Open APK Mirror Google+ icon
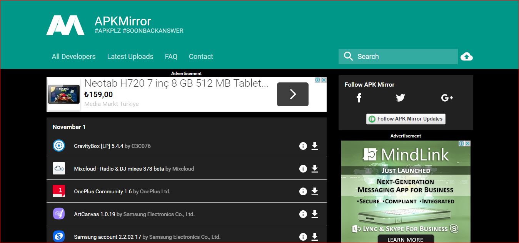Screen dimensions: 519x243 (x=447, y=98)
